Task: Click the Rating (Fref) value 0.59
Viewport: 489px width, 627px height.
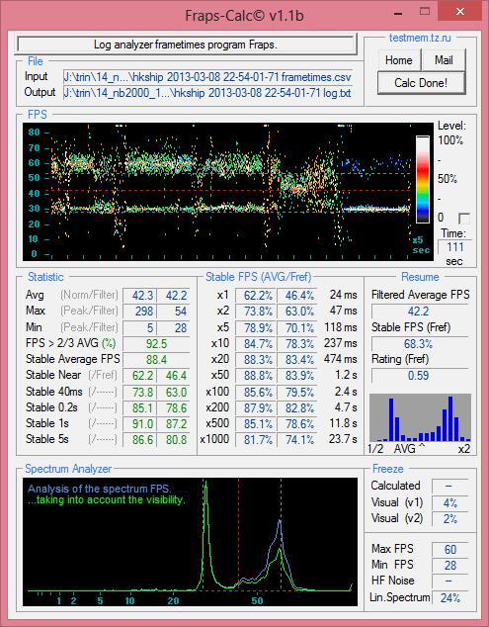Action: 419,376
